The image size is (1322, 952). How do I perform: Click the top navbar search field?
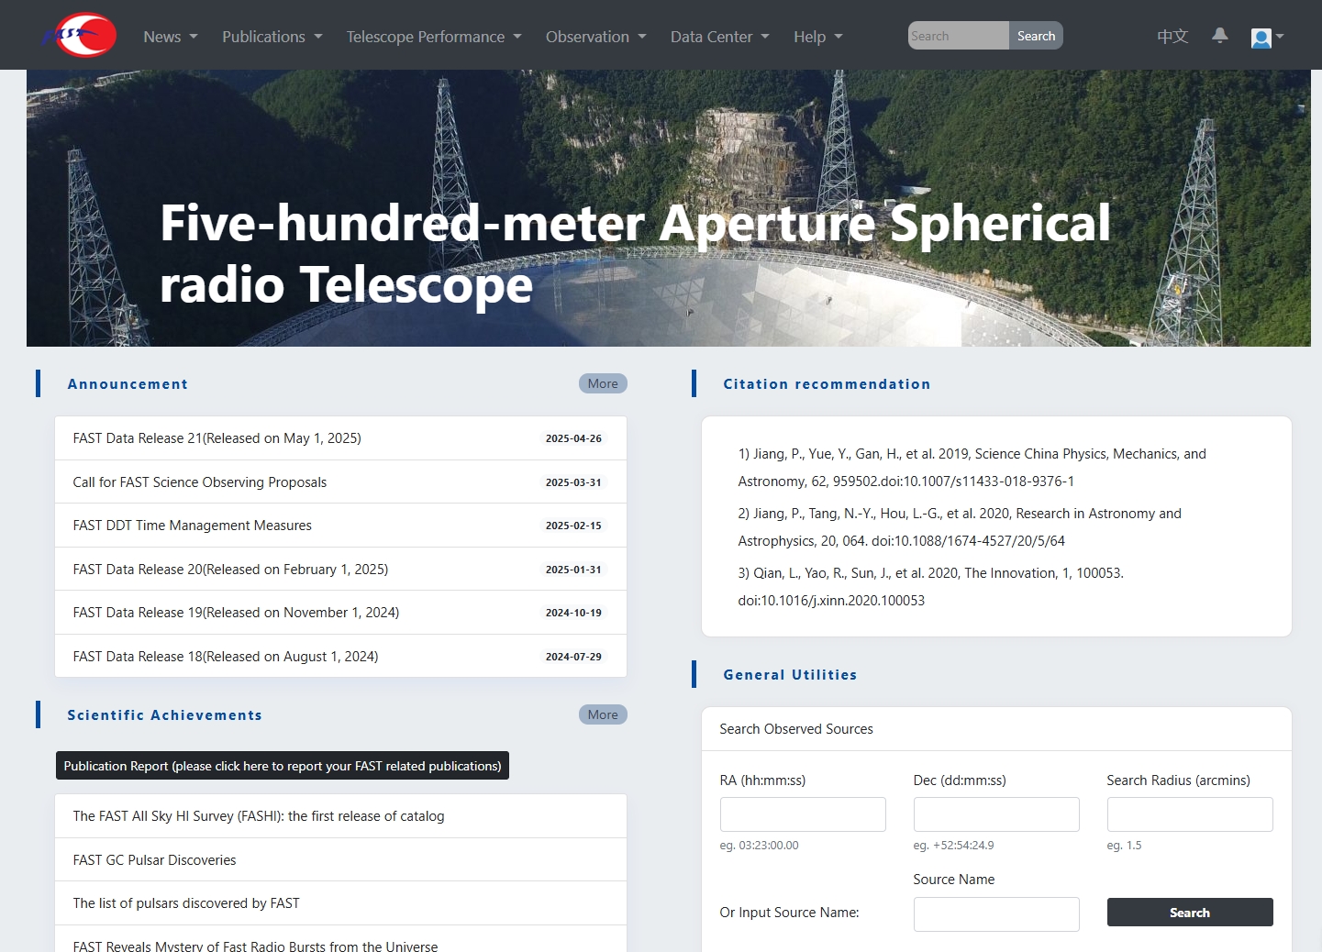(x=958, y=36)
